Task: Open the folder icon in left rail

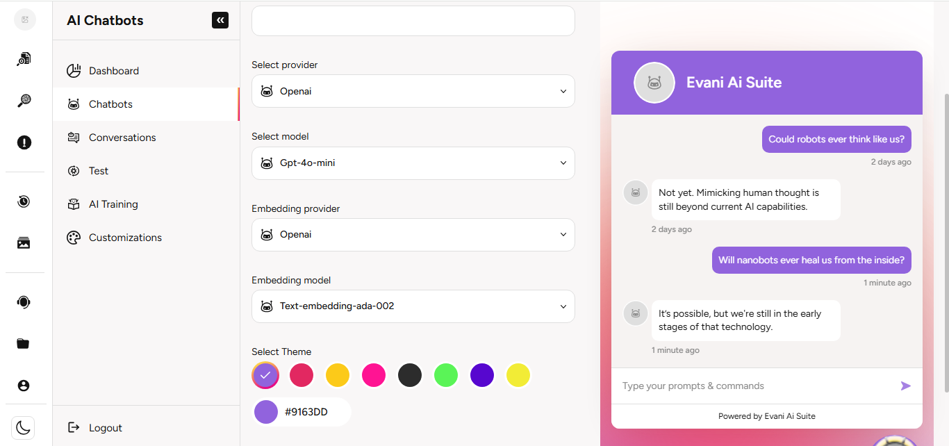Action: pos(24,344)
